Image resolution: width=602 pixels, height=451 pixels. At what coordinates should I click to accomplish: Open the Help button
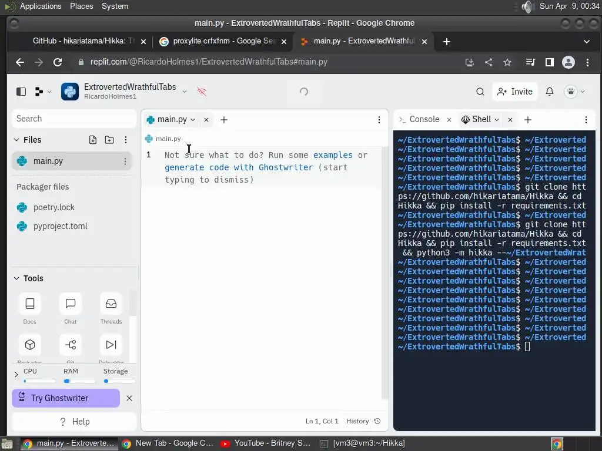tap(74, 422)
